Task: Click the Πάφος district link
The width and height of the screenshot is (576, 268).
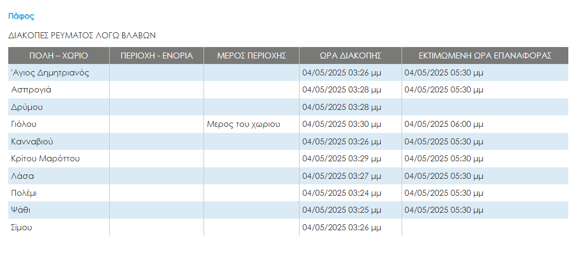Action: tap(21, 16)
